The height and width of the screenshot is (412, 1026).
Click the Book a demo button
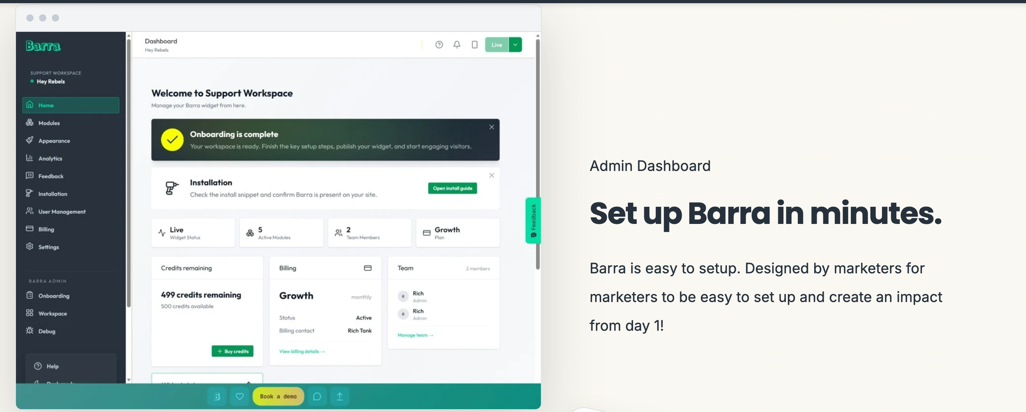[278, 396]
